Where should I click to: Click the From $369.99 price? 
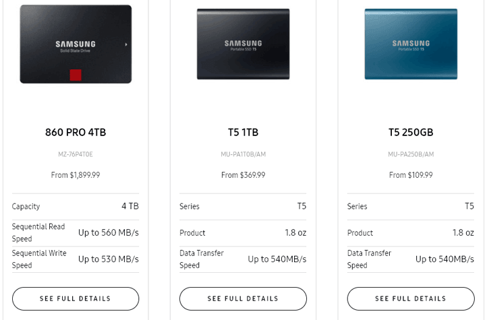[243, 175]
